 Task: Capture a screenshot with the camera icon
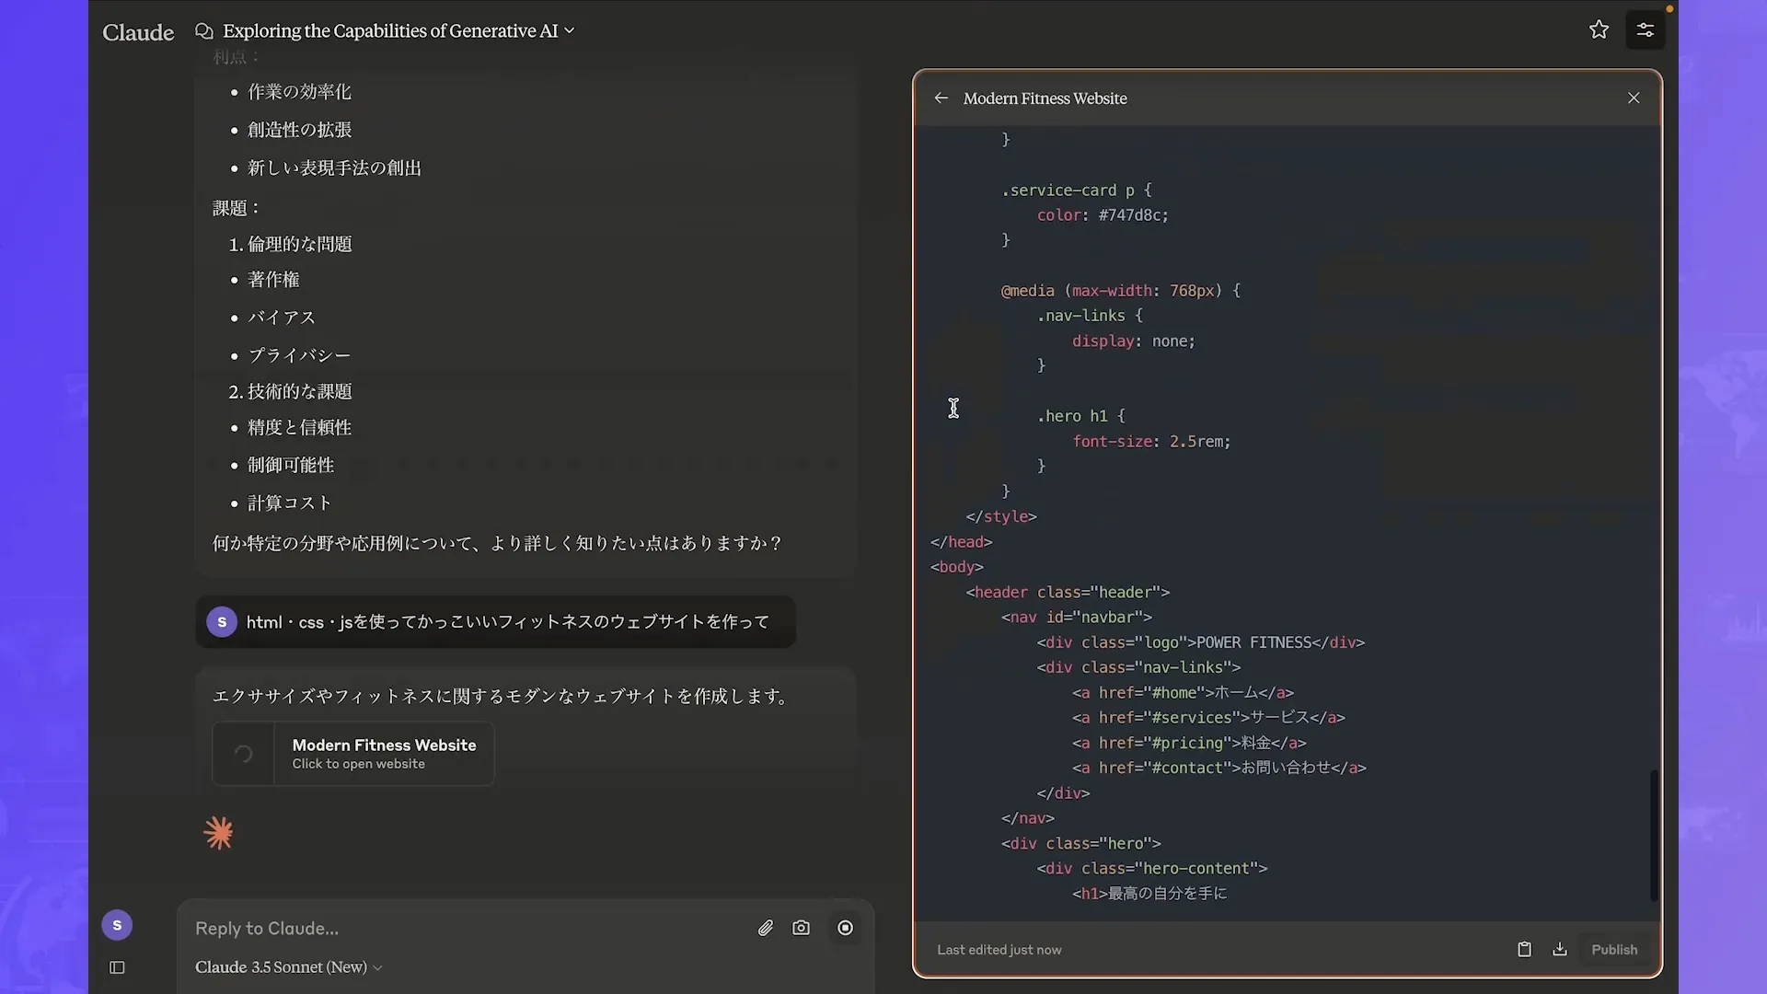(802, 927)
